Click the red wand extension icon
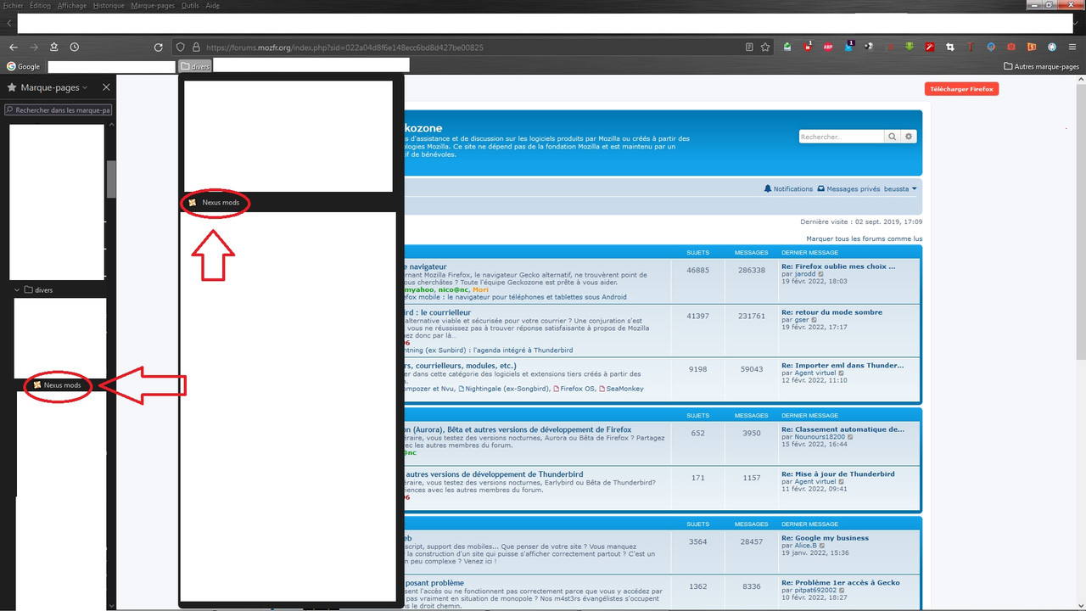This screenshot has width=1086, height=611. (930, 48)
